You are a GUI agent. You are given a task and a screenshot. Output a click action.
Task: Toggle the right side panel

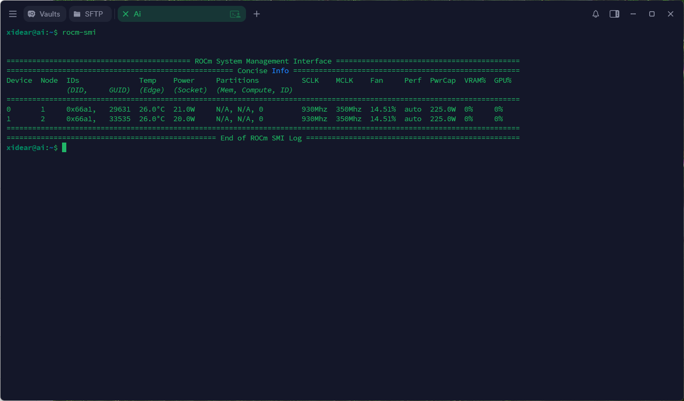[x=614, y=14]
